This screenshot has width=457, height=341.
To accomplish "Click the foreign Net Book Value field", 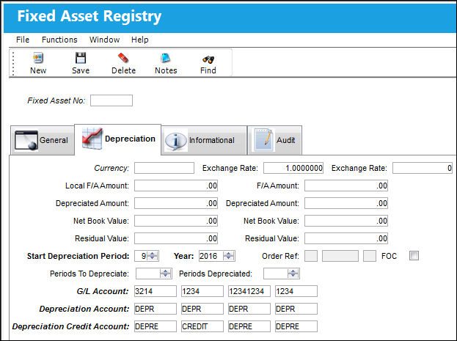I will pyautogui.click(x=346, y=221).
